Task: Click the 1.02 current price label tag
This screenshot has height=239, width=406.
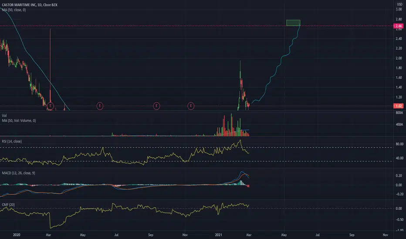Action: click(x=398, y=106)
